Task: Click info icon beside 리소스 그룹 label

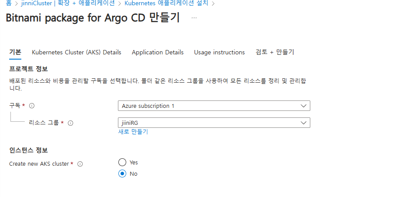Action: click(71, 123)
